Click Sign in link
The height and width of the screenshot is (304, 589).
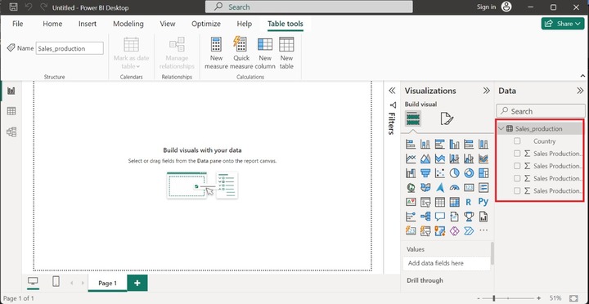[486, 7]
